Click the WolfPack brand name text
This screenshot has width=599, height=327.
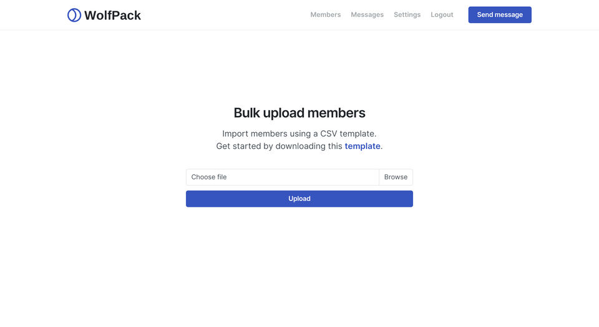point(112,15)
